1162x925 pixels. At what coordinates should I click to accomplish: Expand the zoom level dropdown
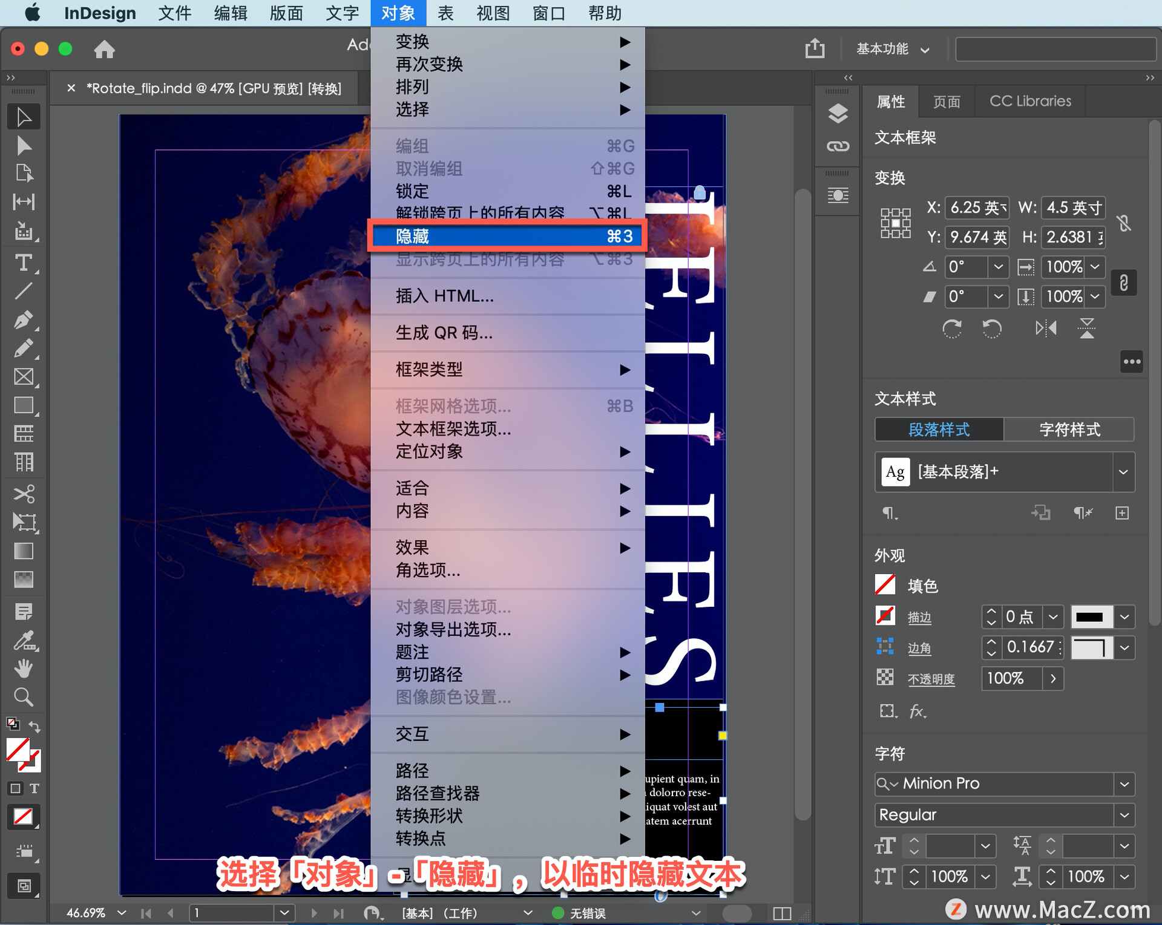pyautogui.click(x=122, y=912)
